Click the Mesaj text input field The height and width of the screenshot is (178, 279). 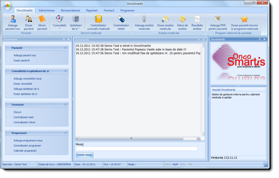(x=137, y=149)
